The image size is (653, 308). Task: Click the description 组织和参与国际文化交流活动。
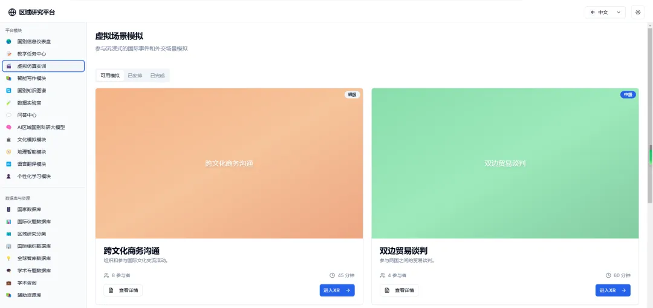click(x=136, y=261)
